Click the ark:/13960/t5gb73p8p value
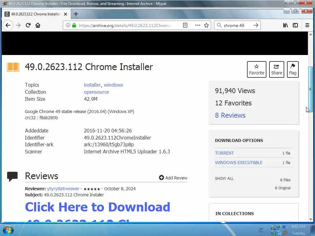315x236 pixels. pos(109,144)
